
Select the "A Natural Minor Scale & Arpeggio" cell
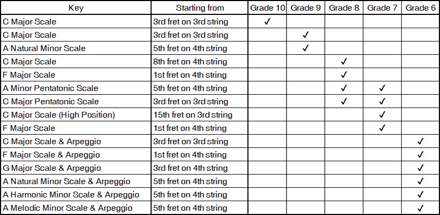click(x=66, y=181)
